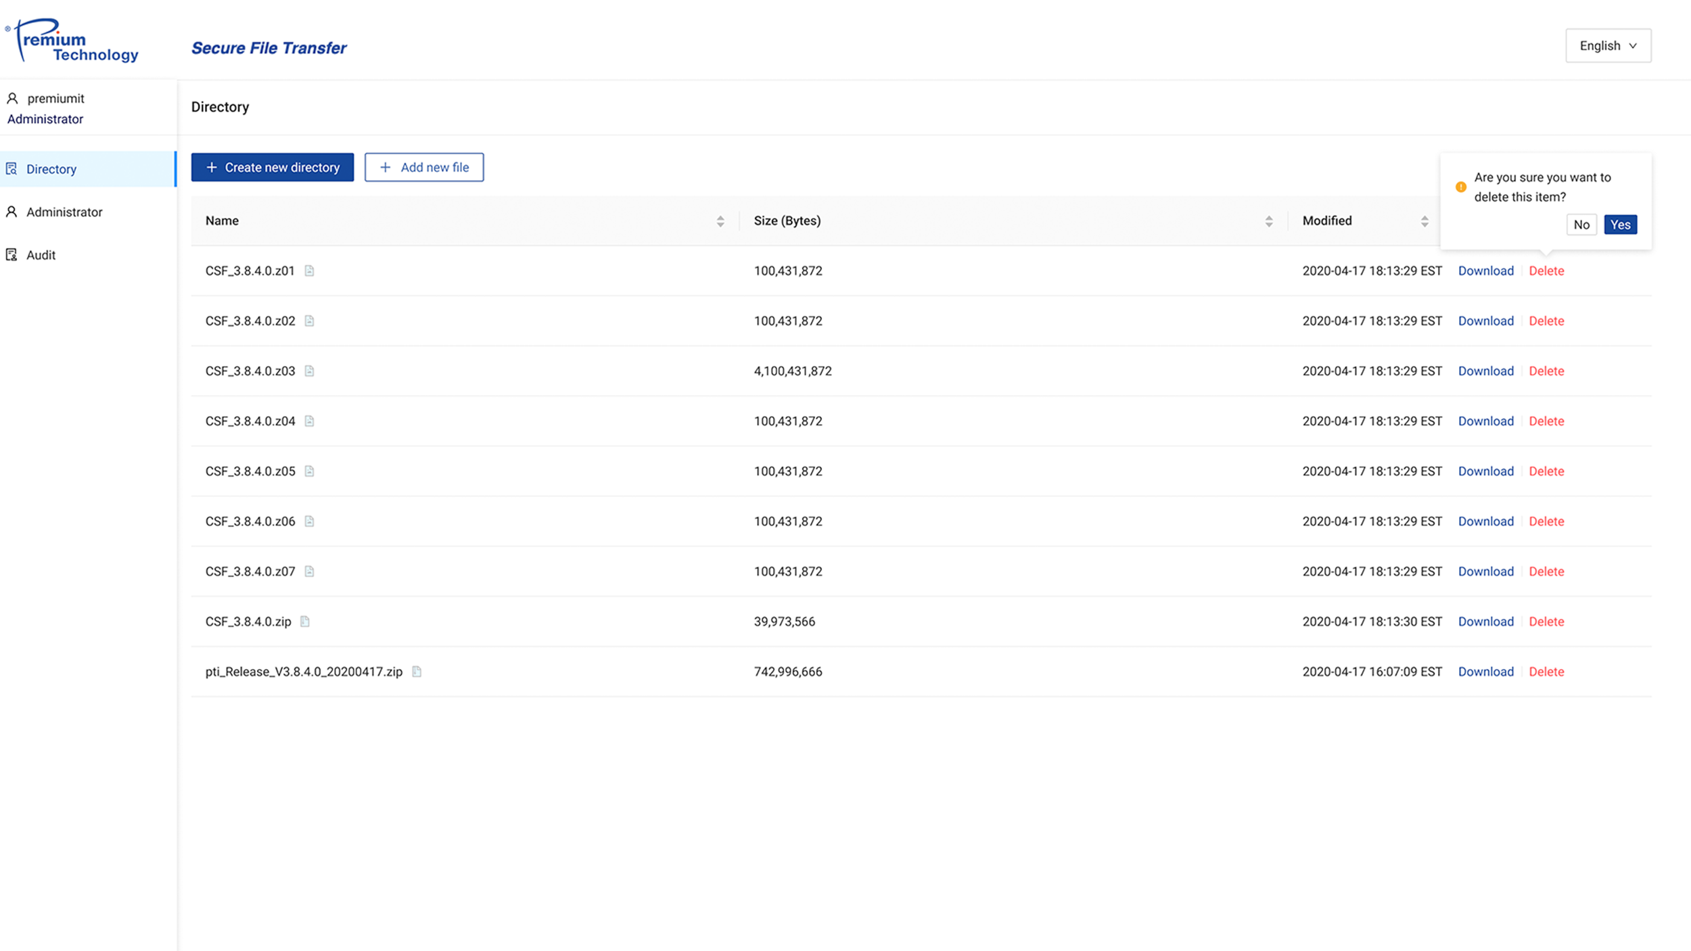1691x951 pixels.
Task: Cancel deletion with the No button
Action: click(x=1581, y=225)
